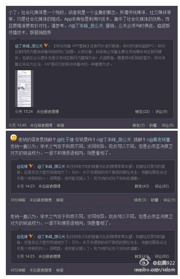Click the verified V badge next to 丁来峰_微公关

(x=46, y=46)
